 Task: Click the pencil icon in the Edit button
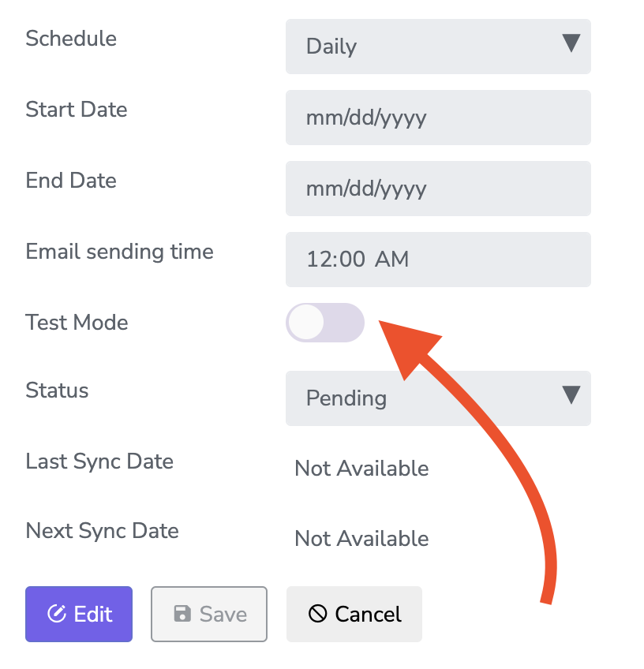[x=56, y=614]
